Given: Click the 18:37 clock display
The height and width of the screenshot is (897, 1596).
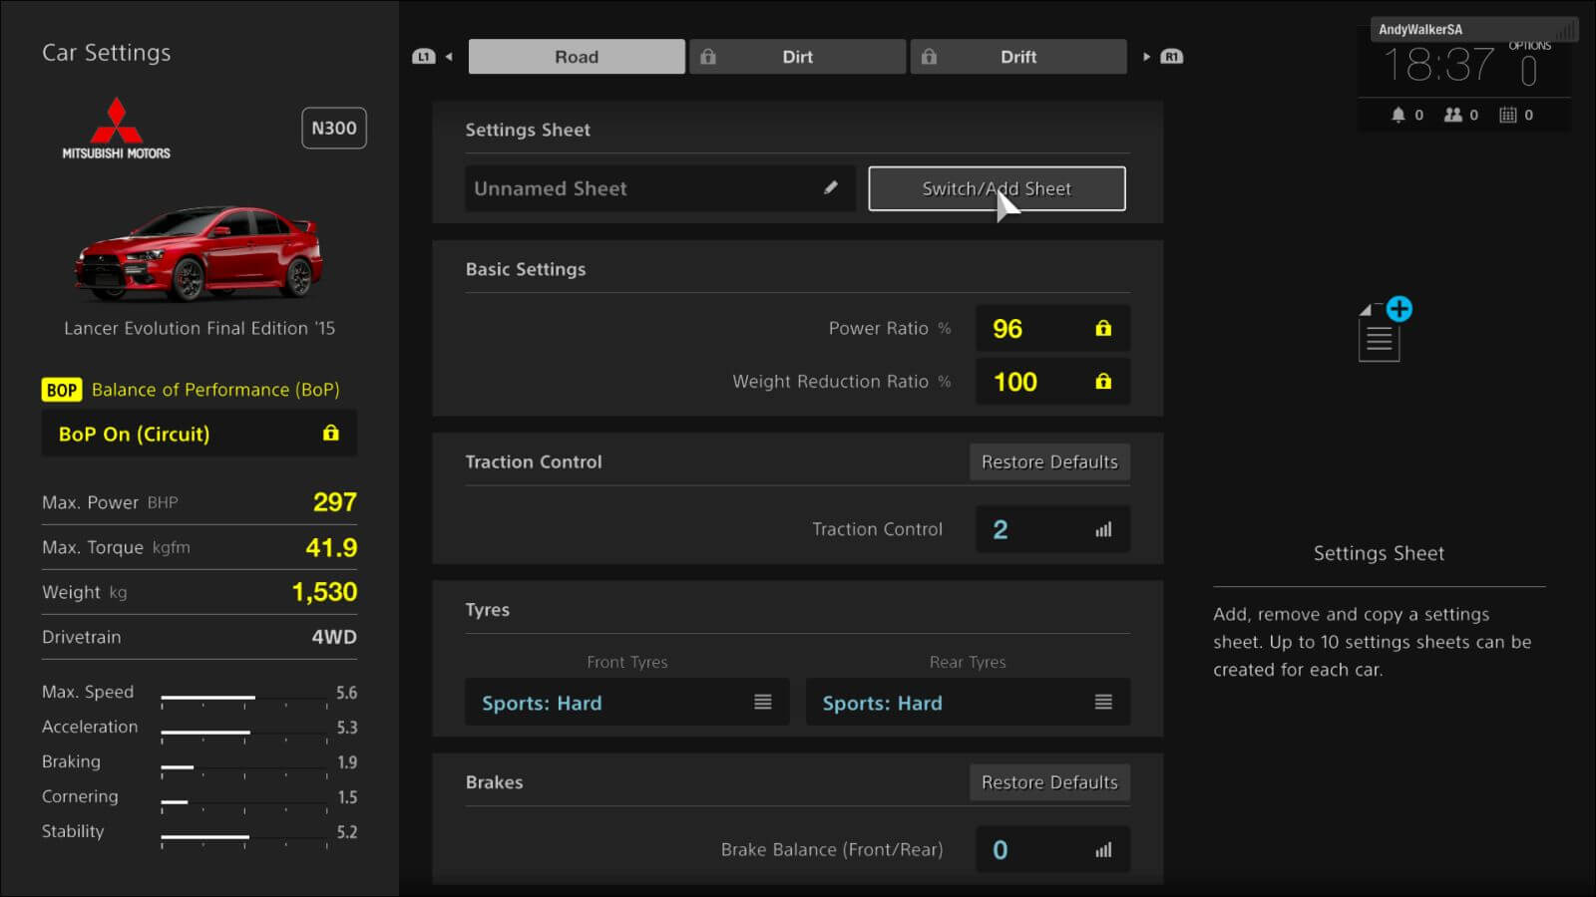Looking at the screenshot, I should pyautogui.click(x=1438, y=66).
